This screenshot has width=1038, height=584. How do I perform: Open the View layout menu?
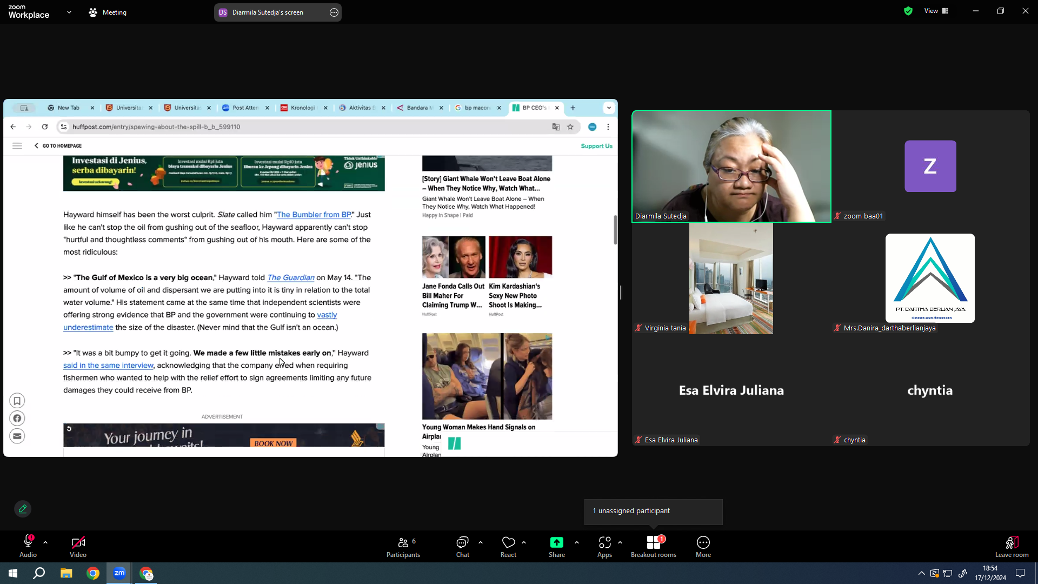click(936, 11)
